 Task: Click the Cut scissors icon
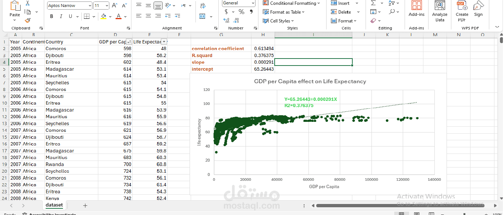[28, 3]
